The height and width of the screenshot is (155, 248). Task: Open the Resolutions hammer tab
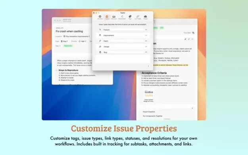point(122,17)
